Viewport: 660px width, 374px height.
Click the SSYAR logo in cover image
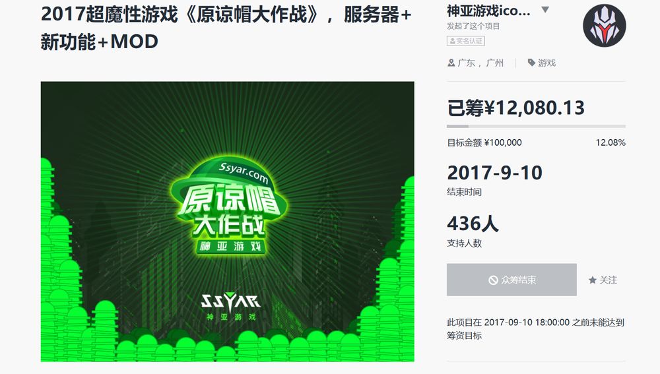(230, 307)
